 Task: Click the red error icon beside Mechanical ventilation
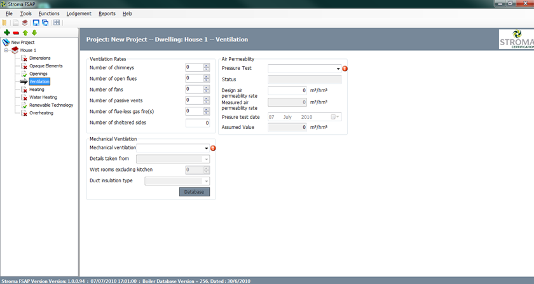[213, 148]
